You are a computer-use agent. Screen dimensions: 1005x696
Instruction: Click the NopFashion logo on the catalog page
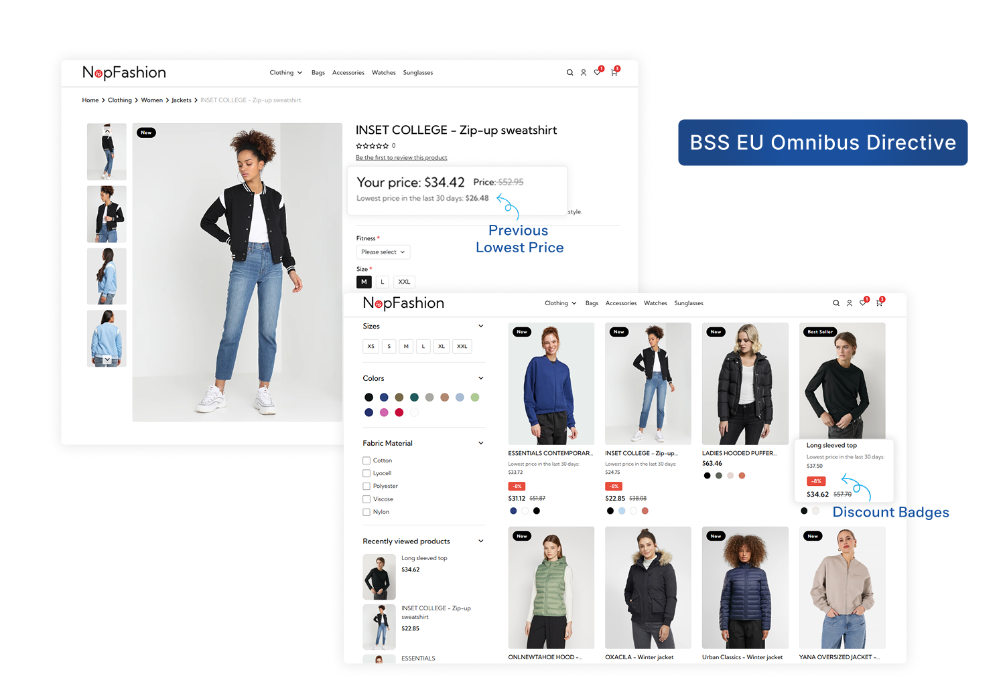[x=403, y=303]
